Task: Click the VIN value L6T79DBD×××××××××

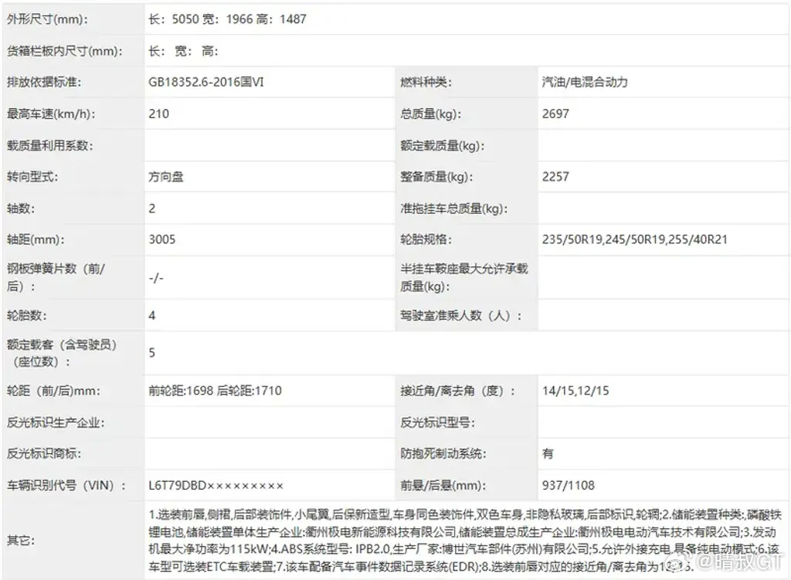Action: tap(216, 486)
